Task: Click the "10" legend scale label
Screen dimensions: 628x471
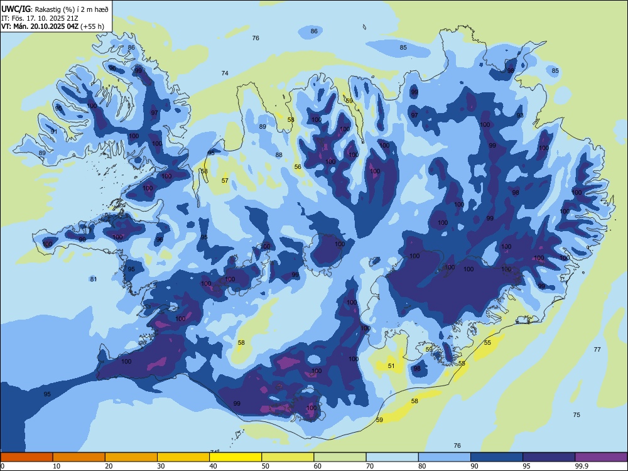Action: [57, 466]
